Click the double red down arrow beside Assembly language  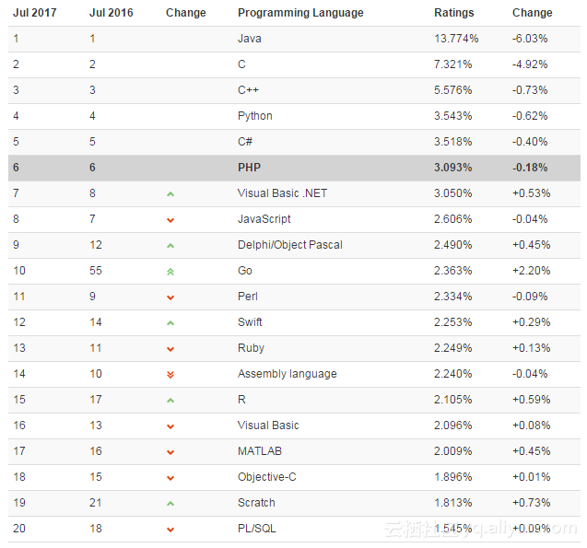(x=170, y=375)
